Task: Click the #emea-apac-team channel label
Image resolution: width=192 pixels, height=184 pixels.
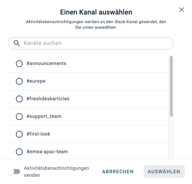Action: [47, 151]
